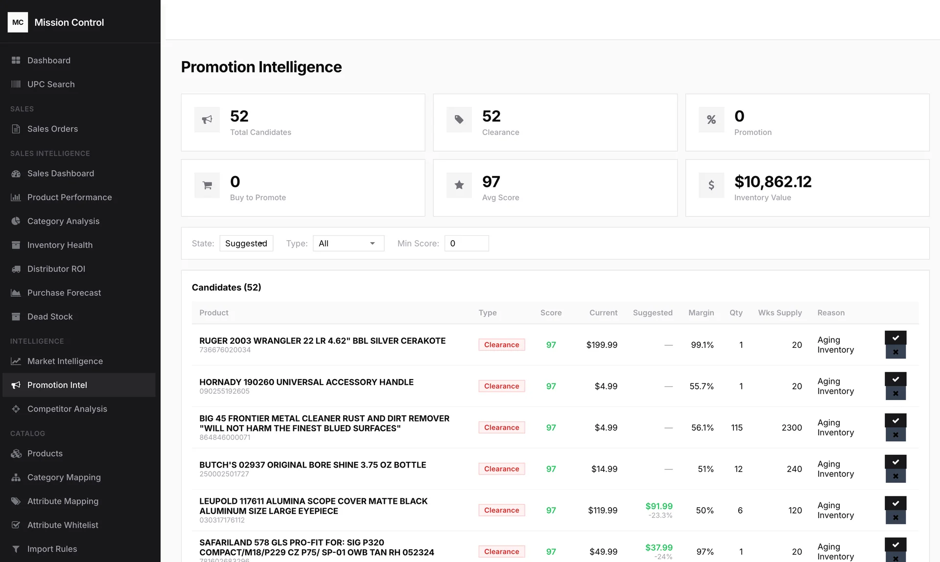Image resolution: width=940 pixels, height=562 pixels.
Task: Click the Attribute Whitelist check icon
Action: click(16, 525)
